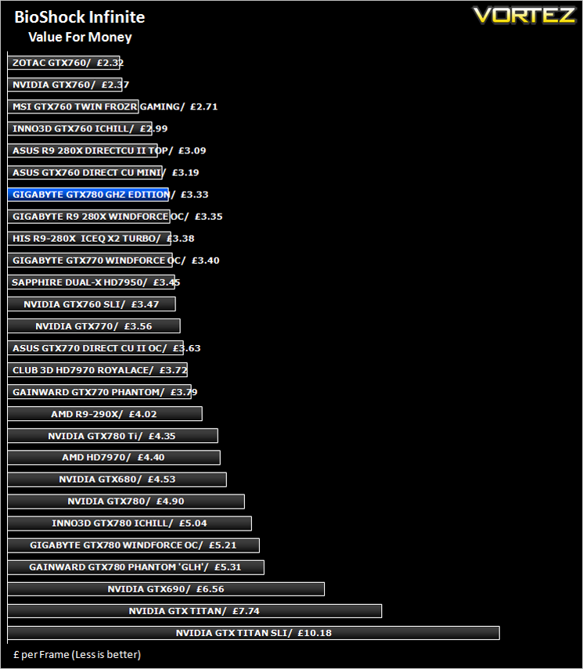The height and width of the screenshot is (669, 583).
Task: Select the NVIDIA GTX760 £2.37 bar
Action: 65,85
